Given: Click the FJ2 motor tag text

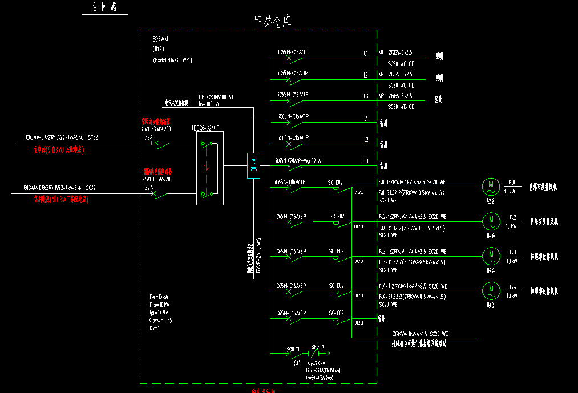Looking at the screenshot, I should point(513,217).
